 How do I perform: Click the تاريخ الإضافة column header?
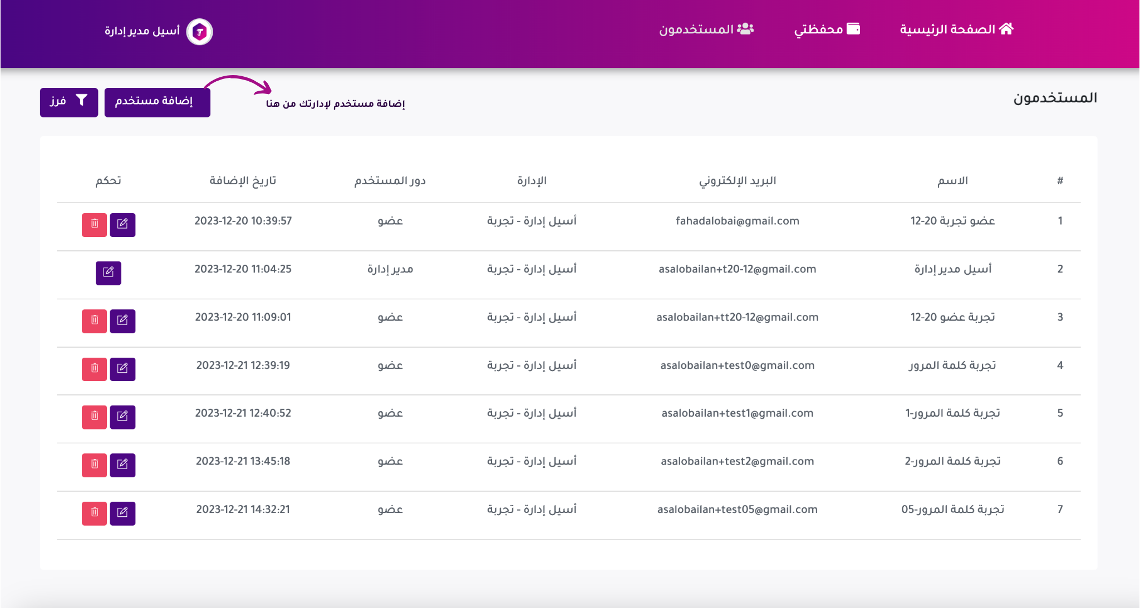point(243,181)
